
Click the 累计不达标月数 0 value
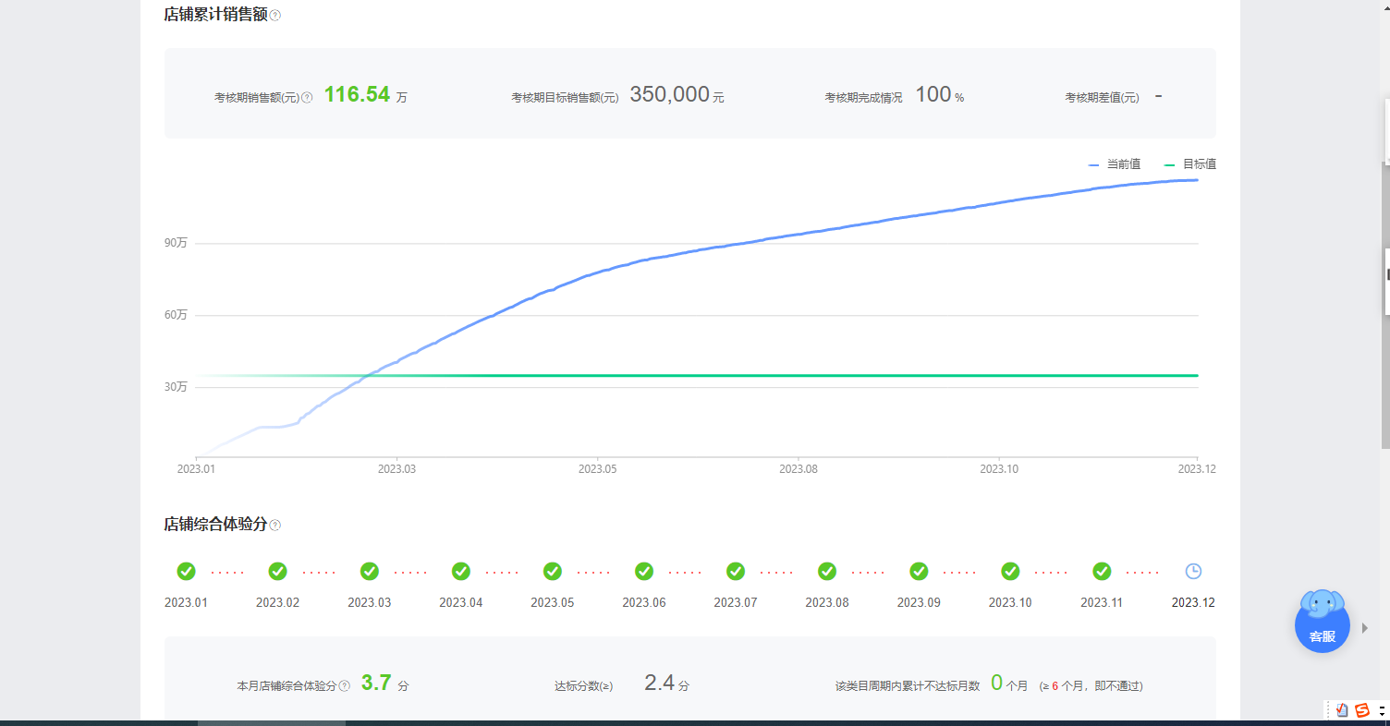point(997,684)
